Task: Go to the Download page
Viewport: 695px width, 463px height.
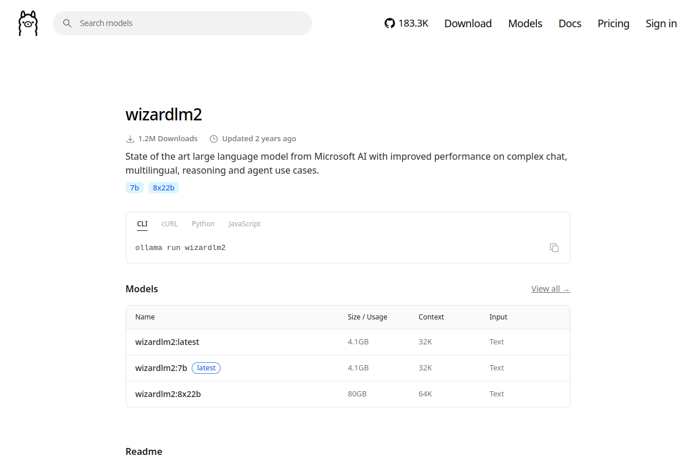Action: coord(468,23)
